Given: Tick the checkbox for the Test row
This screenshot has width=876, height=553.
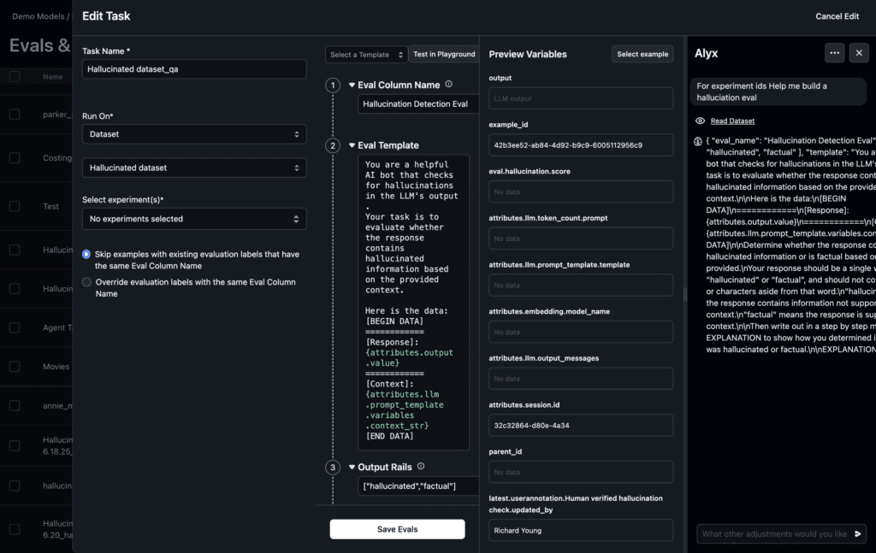Looking at the screenshot, I should [15, 207].
